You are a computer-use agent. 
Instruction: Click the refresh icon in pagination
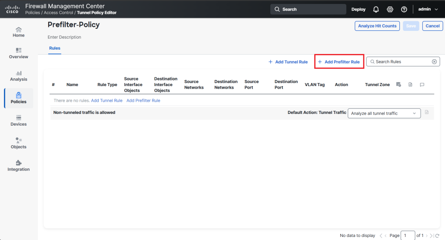point(437,236)
